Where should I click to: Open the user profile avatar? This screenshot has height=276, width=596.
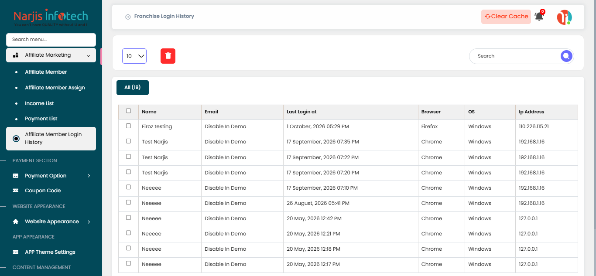pyautogui.click(x=564, y=17)
